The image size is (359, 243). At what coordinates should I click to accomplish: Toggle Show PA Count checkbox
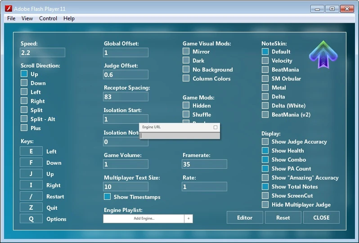click(x=265, y=169)
